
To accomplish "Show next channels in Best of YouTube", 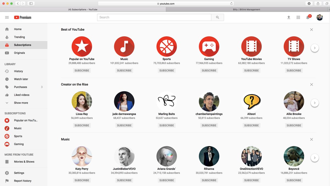I will [315, 48].
